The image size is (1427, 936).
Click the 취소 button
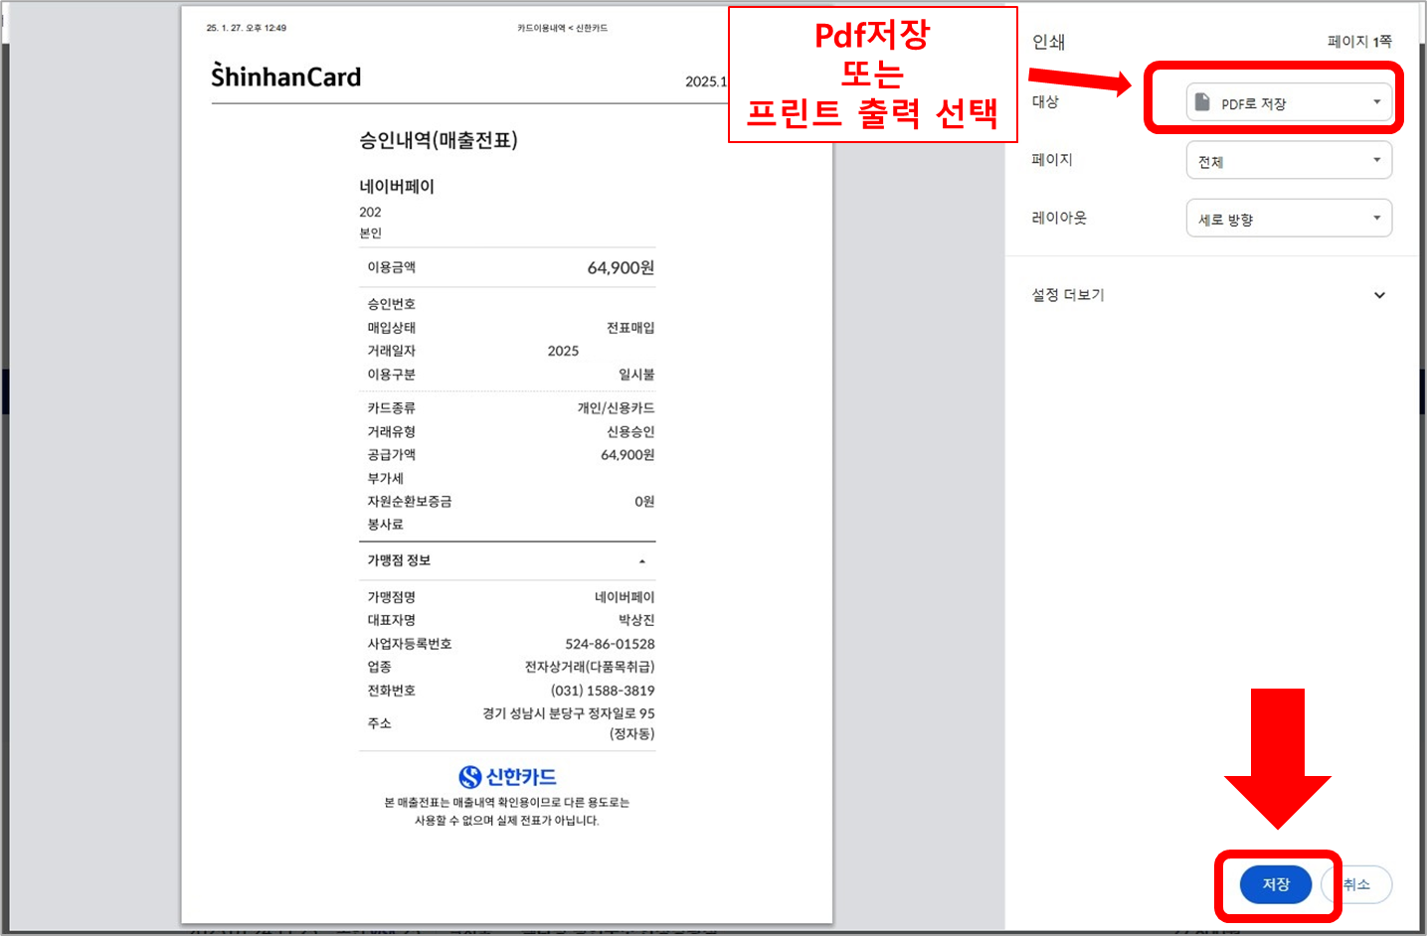pos(1357,884)
